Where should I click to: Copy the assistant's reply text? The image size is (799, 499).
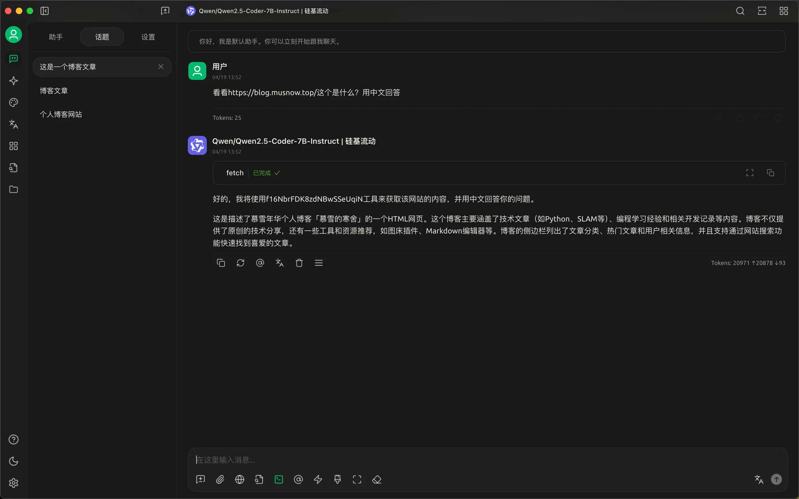click(x=221, y=262)
